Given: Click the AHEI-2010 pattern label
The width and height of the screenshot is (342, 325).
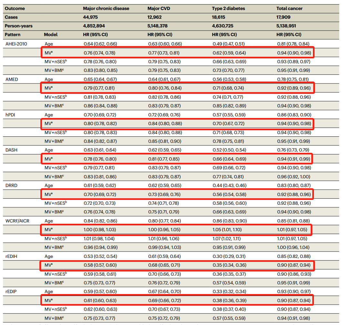Looking at the screenshot, I should [x=16, y=44].
